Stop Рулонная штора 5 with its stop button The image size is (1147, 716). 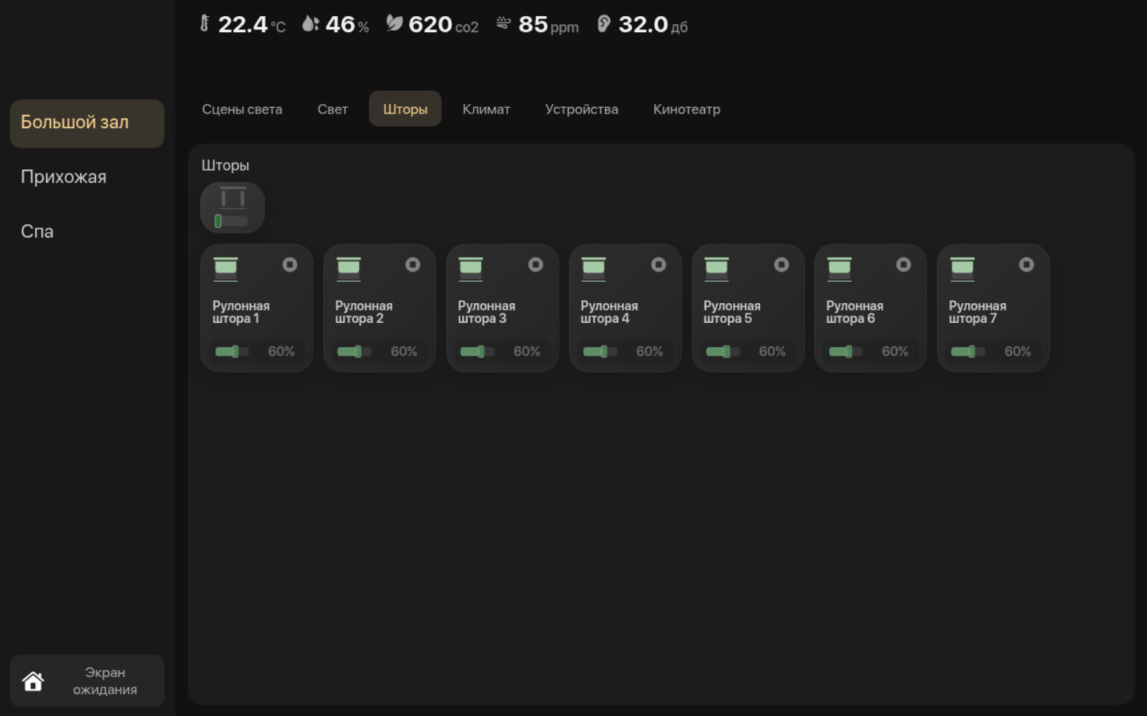point(782,264)
